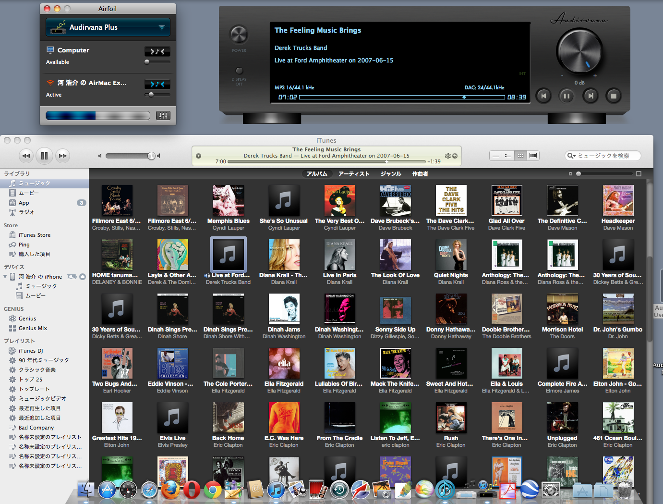663x504 pixels.
Task: Click Audirvana previous track button
Action: 543,96
